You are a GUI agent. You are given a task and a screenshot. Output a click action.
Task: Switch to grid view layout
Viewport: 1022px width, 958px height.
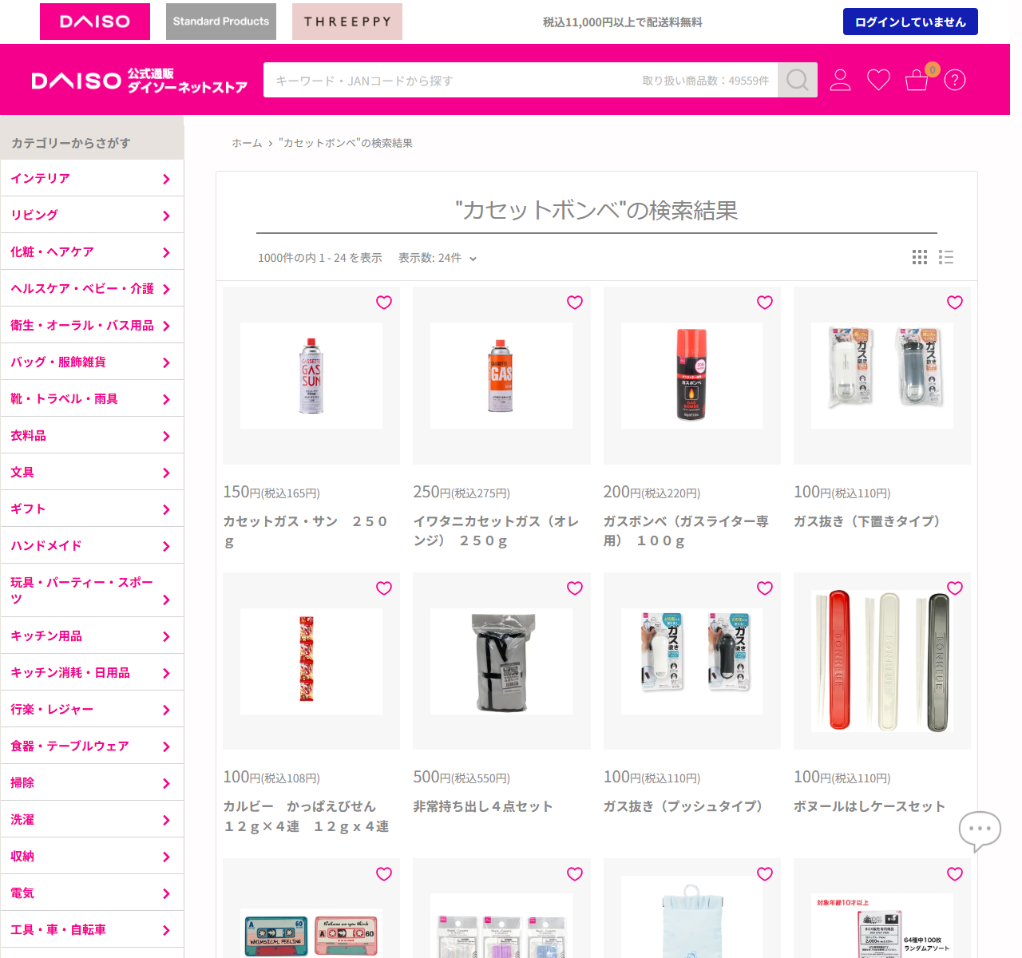tap(920, 257)
